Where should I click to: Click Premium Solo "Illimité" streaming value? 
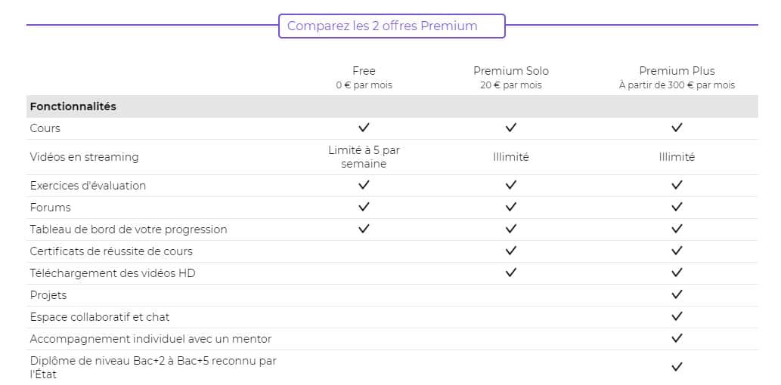[511, 157]
